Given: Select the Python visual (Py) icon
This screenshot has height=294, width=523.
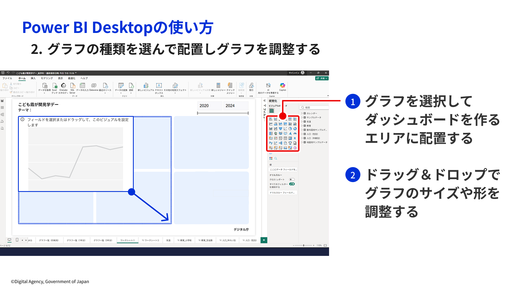Looking at the screenshot, I should pyautogui.click(x=271, y=143).
